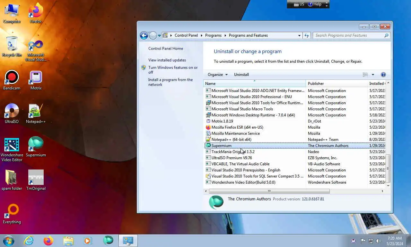Select the Microsoft Visual Studio desktop shortcut

(36, 51)
